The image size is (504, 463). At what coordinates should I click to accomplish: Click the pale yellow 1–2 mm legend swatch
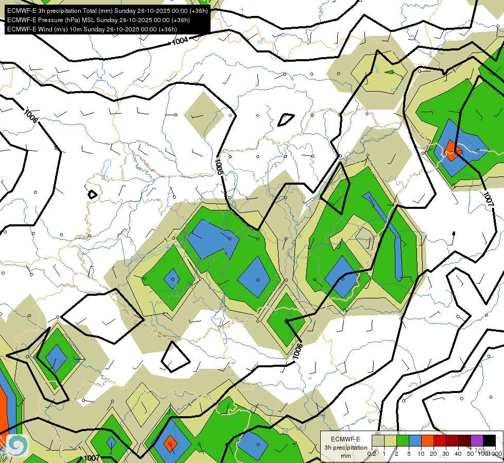[x=390, y=440]
